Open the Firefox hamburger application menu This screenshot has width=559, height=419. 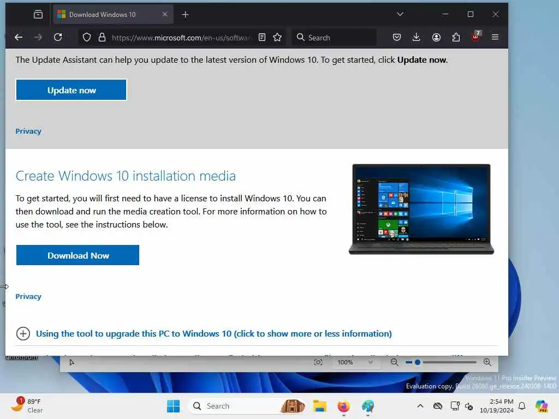[495, 37]
